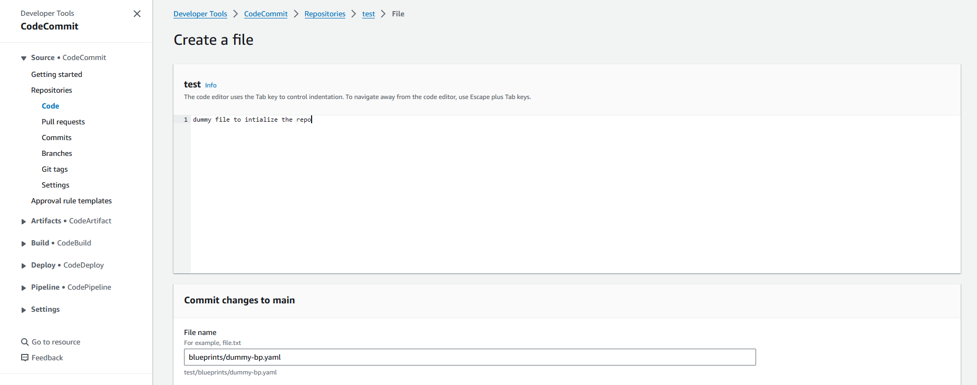The height and width of the screenshot is (385, 977).
Task: Expand the Settings section in sidebar
Action: pyautogui.click(x=24, y=310)
